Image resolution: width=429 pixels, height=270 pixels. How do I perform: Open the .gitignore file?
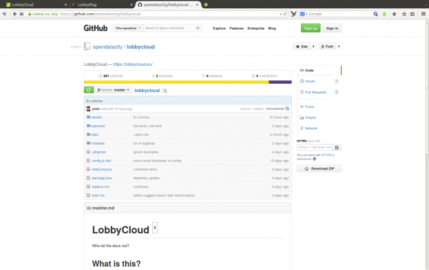click(x=99, y=152)
